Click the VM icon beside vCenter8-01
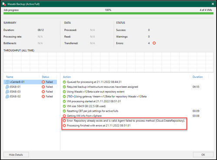217x160 pixels. 7,82
